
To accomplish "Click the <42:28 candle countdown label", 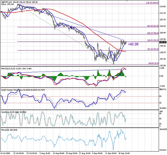I will click(133, 44).
